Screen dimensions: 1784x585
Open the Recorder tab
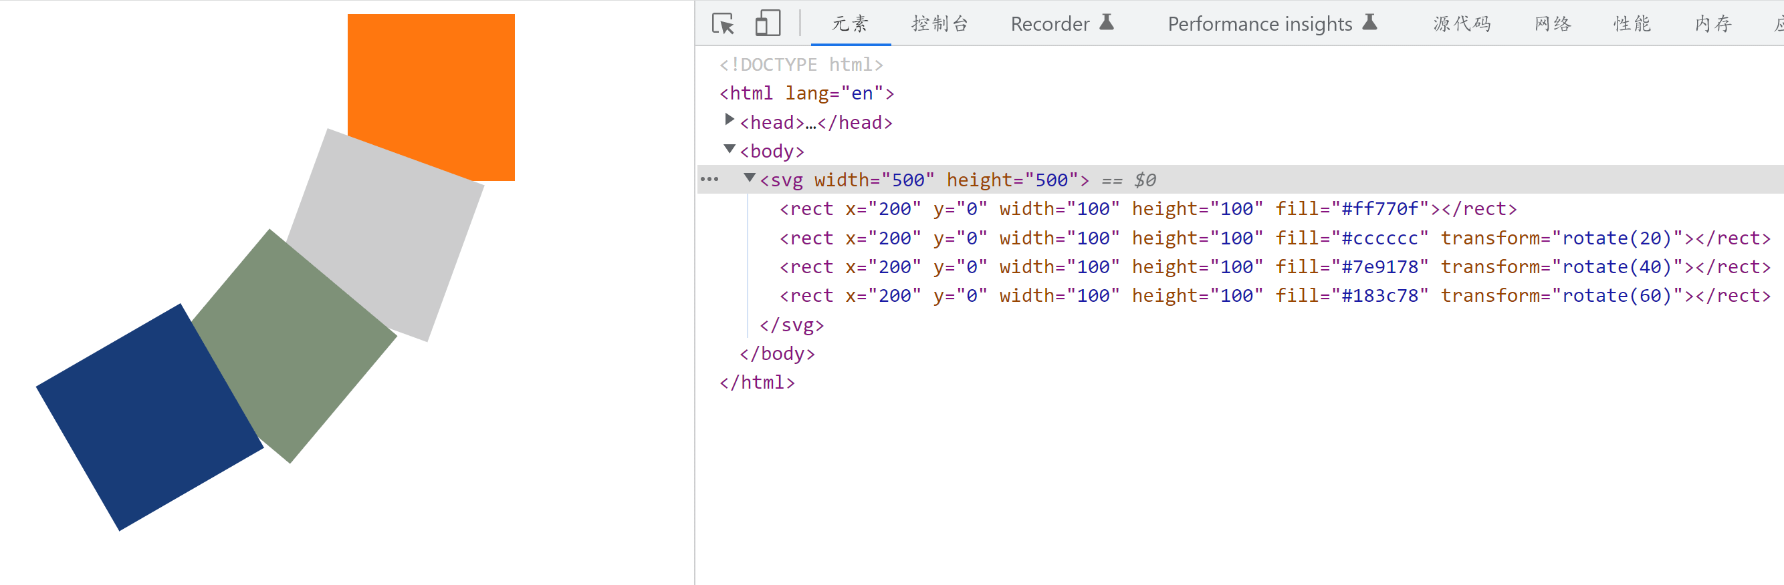tap(1050, 24)
